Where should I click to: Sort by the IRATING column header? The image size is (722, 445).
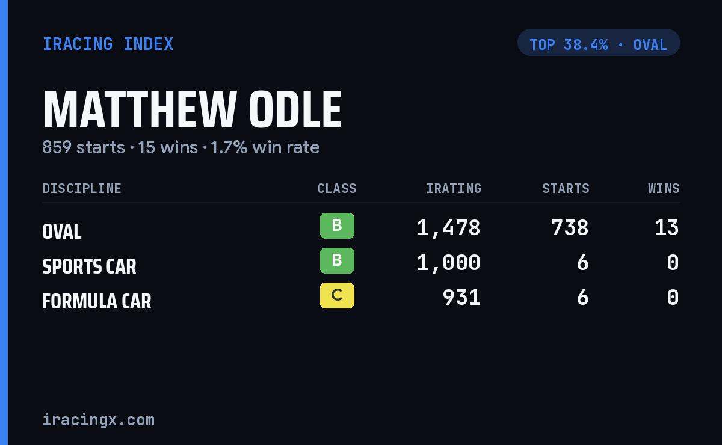click(x=454, y=189)
